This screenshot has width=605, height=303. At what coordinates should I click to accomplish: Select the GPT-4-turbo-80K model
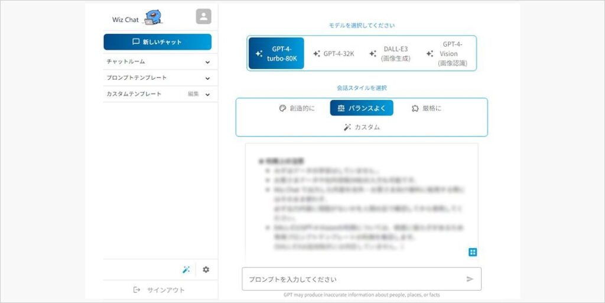point(277,53)
